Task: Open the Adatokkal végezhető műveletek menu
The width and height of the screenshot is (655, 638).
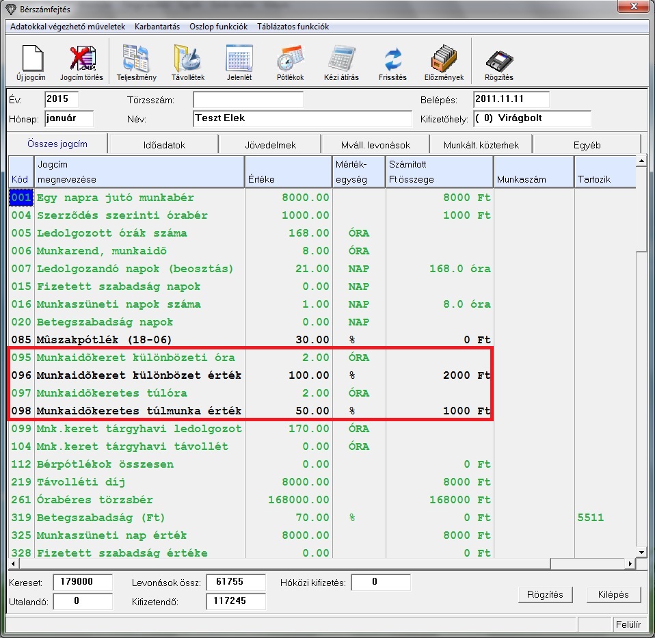Action: click(x=68, y=27)
